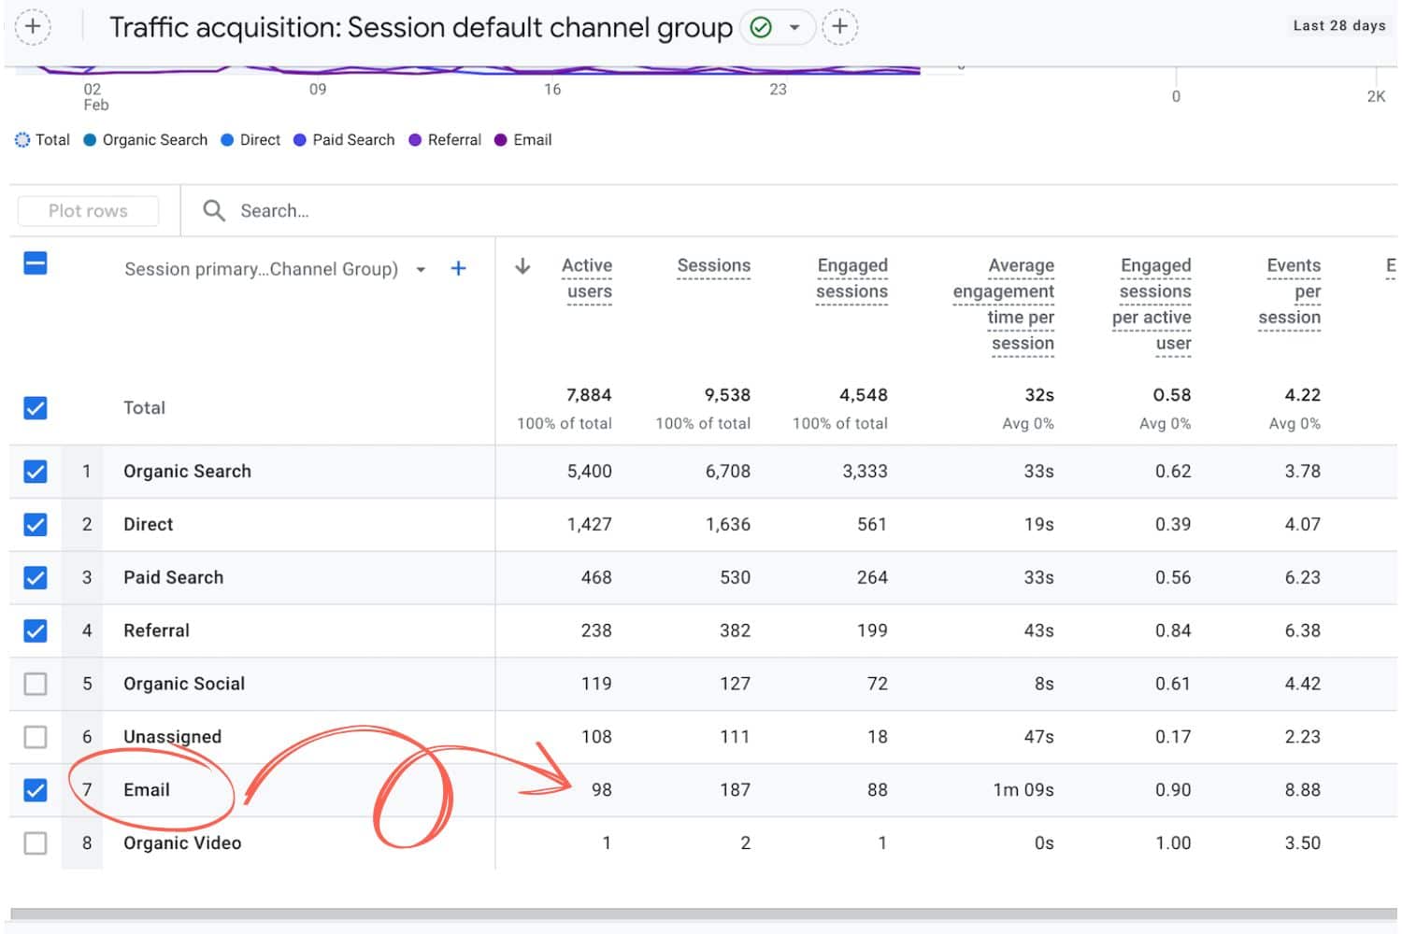Click the 5,400 Organic Search active users cell
1402x934 pixels.
coord(590,472)
